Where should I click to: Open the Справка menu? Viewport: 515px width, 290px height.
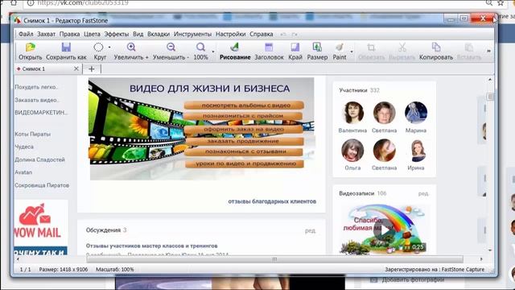(x=261, y=34)
